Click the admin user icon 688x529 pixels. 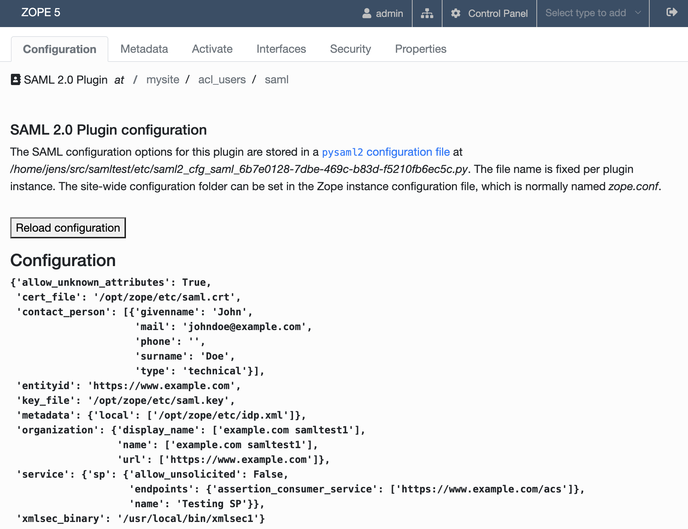click(x=367, y=13)
